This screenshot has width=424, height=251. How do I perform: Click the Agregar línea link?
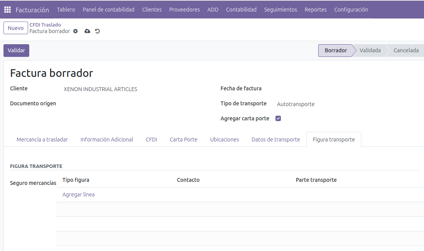tap(78, 194)
